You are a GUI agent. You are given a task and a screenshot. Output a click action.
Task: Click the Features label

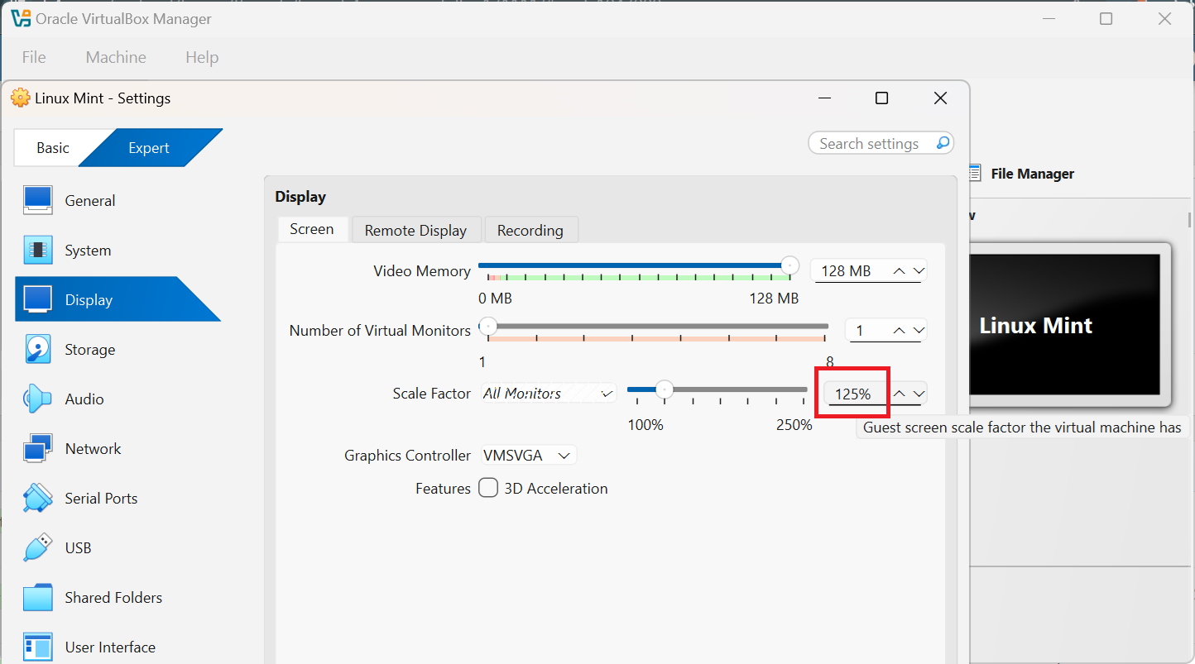click(444, 489)
